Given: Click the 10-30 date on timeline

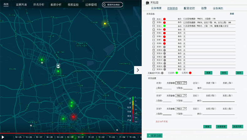Looking at the screenshot, I should pyautogui.click(x=70, y=137).
